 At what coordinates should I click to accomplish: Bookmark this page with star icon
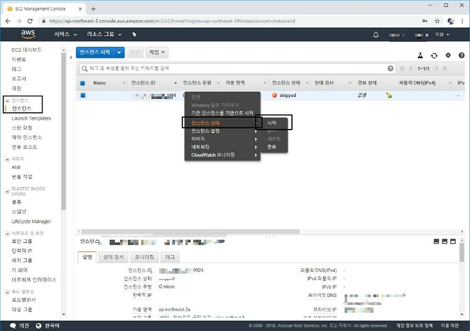pos(437,21)
